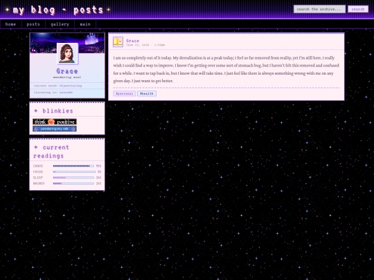
Task: Click the post body paragraph text
Action: pyautogui.click(x=226, y=69)
